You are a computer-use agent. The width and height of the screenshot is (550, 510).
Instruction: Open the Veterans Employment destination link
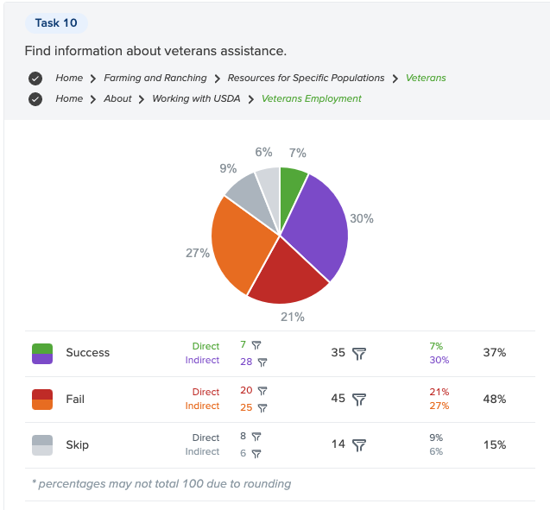(311, 98)
